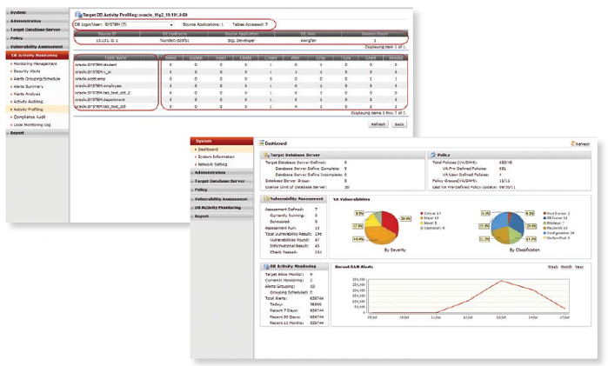Click the Vulnerability Assessment panel icon
Viewport: 608px width, 366px height.
(266, 199)
